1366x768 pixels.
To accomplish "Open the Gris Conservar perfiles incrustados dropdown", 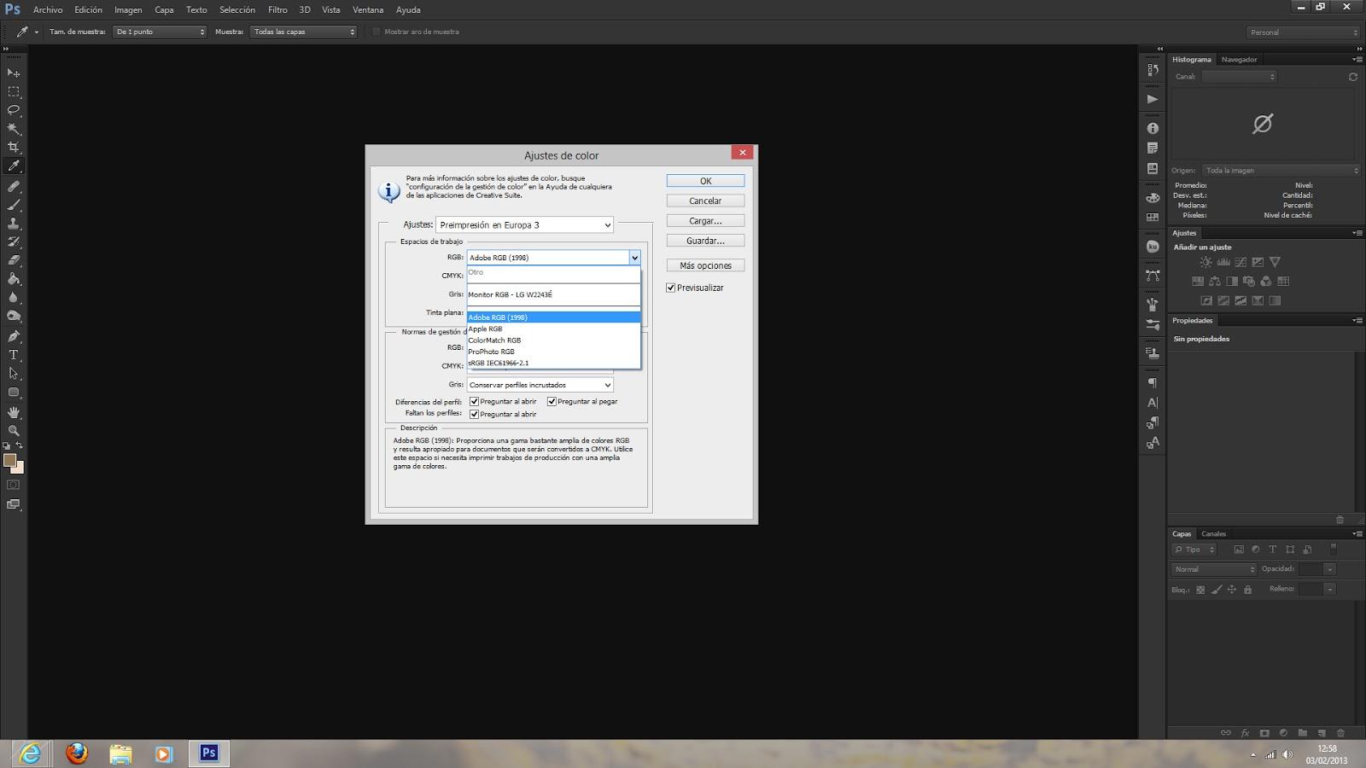I will pyautogui.click(x=540, y=385).
